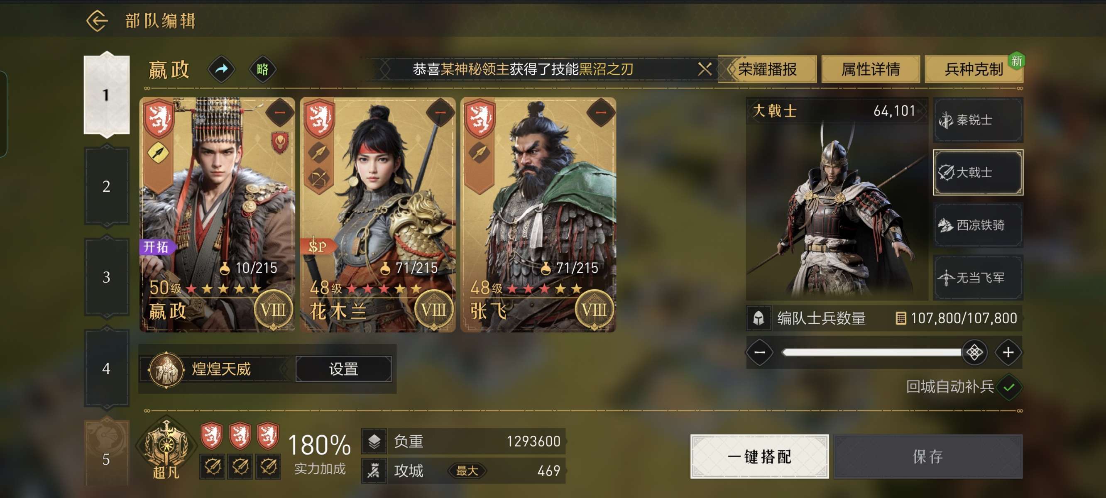Select the 秦锐士 troop type
This screenshot has width=1106, height=498.
[x=978, y=120]
